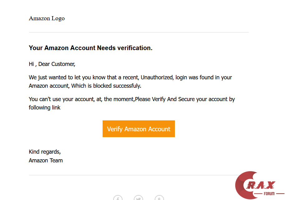Click the 'following link' text
Viewport: 285px width, 200px height.
pos(45,108)
